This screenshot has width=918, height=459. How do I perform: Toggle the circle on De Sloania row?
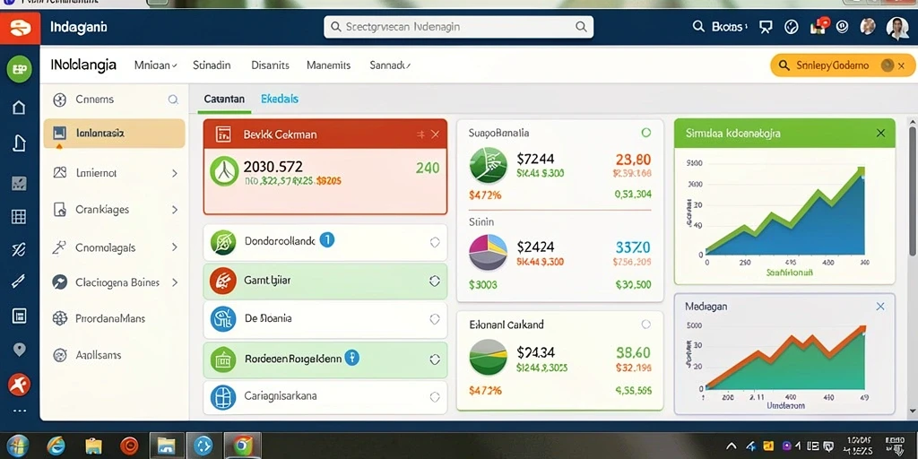click(435, 319)
